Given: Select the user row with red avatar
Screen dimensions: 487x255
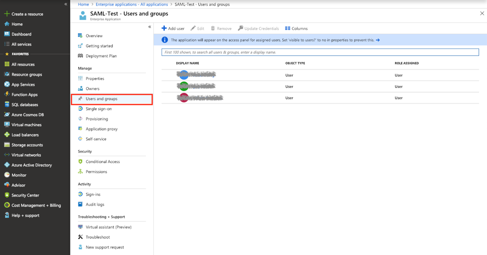Looking at the screenshot, I should coord(320,97).
